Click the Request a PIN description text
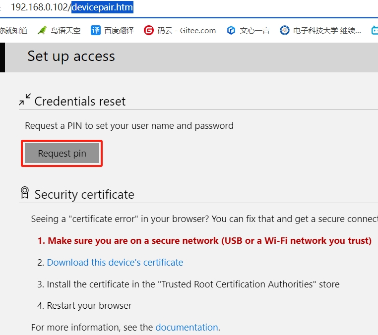378x335 pixels. (x=129, y=125)
